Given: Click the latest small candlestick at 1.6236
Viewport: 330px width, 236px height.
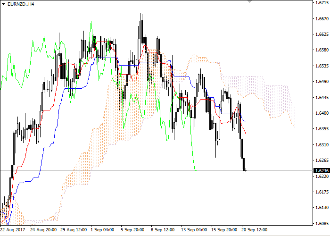Looking at the screenshot, I should 246,170.
